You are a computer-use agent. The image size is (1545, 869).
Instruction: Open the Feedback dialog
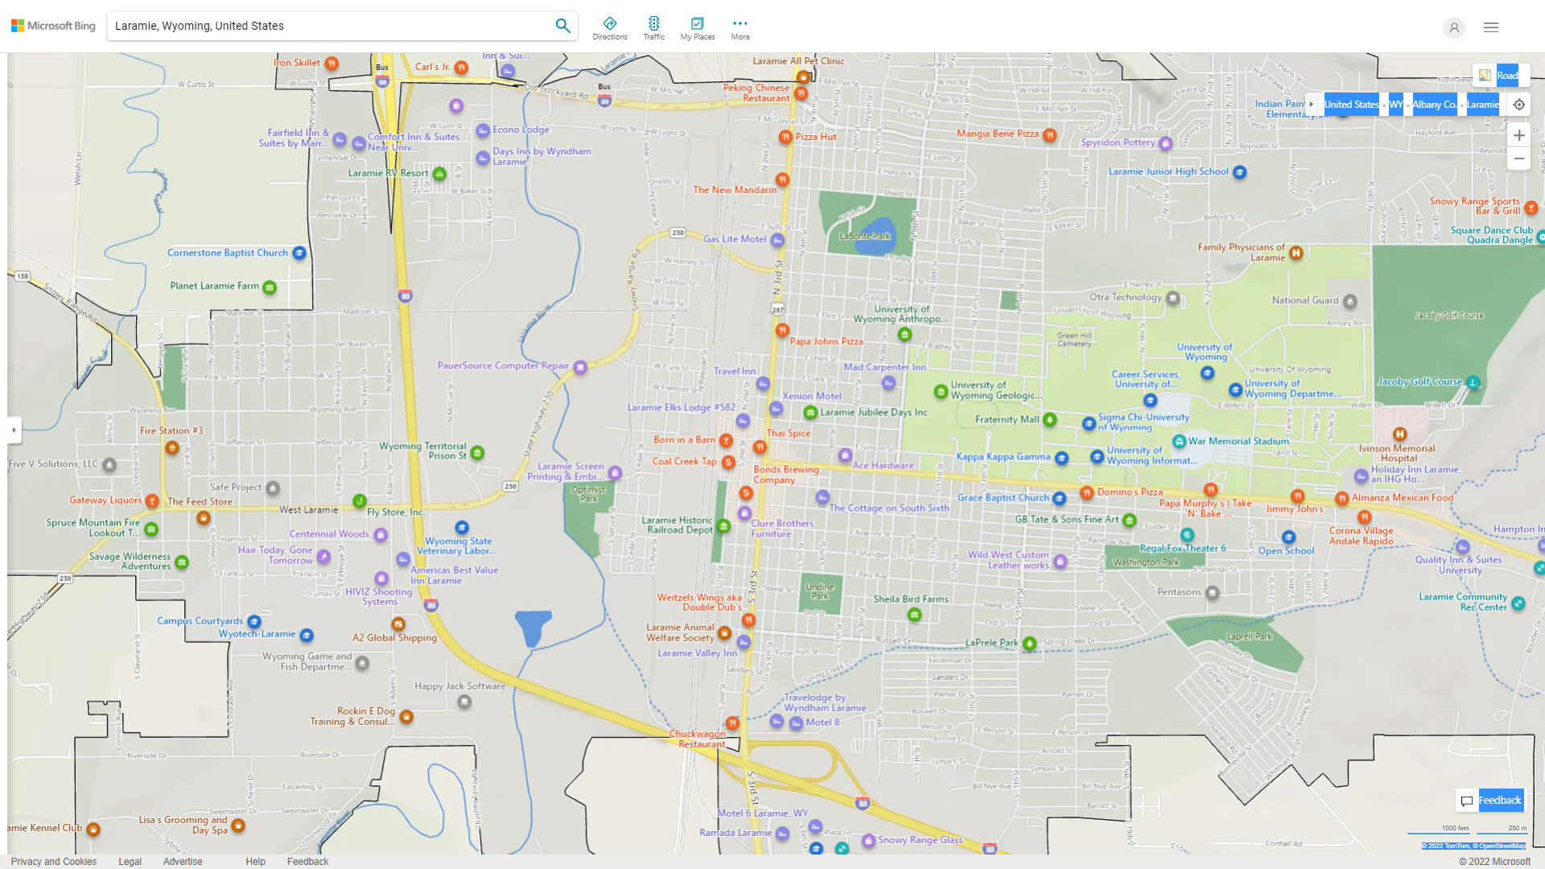pos(1498,800)
